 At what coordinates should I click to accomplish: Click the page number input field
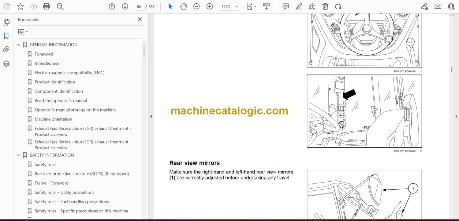click(x=139, y=6)
